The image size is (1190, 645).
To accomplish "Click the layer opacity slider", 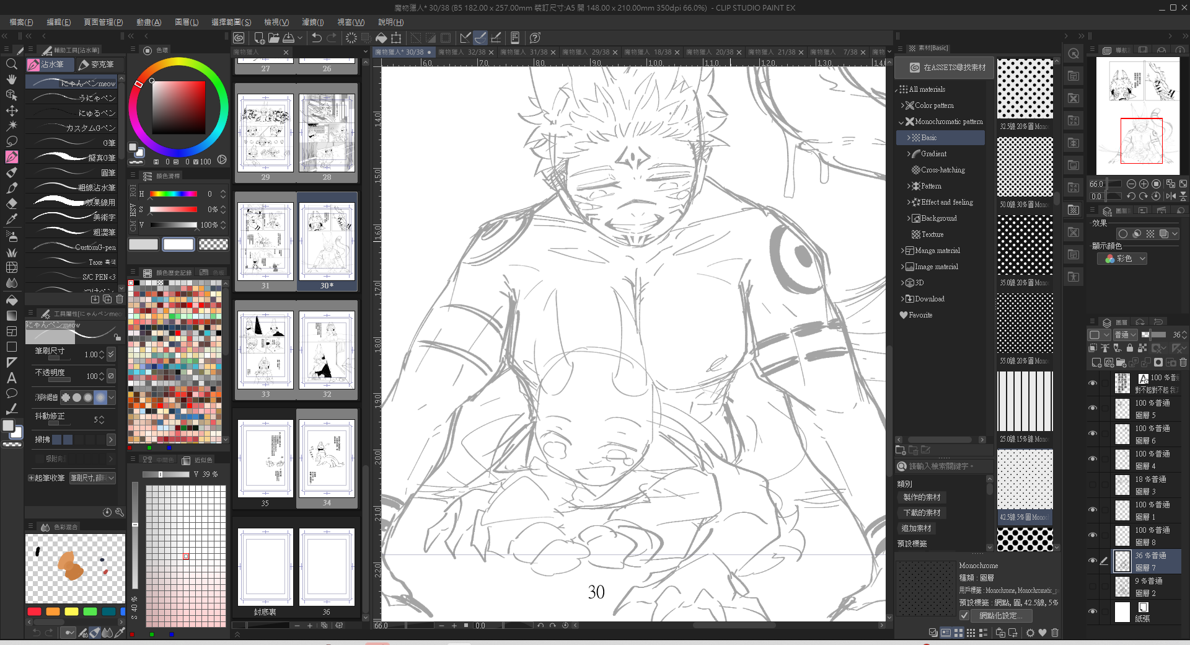I will (x=1154, y=335).
